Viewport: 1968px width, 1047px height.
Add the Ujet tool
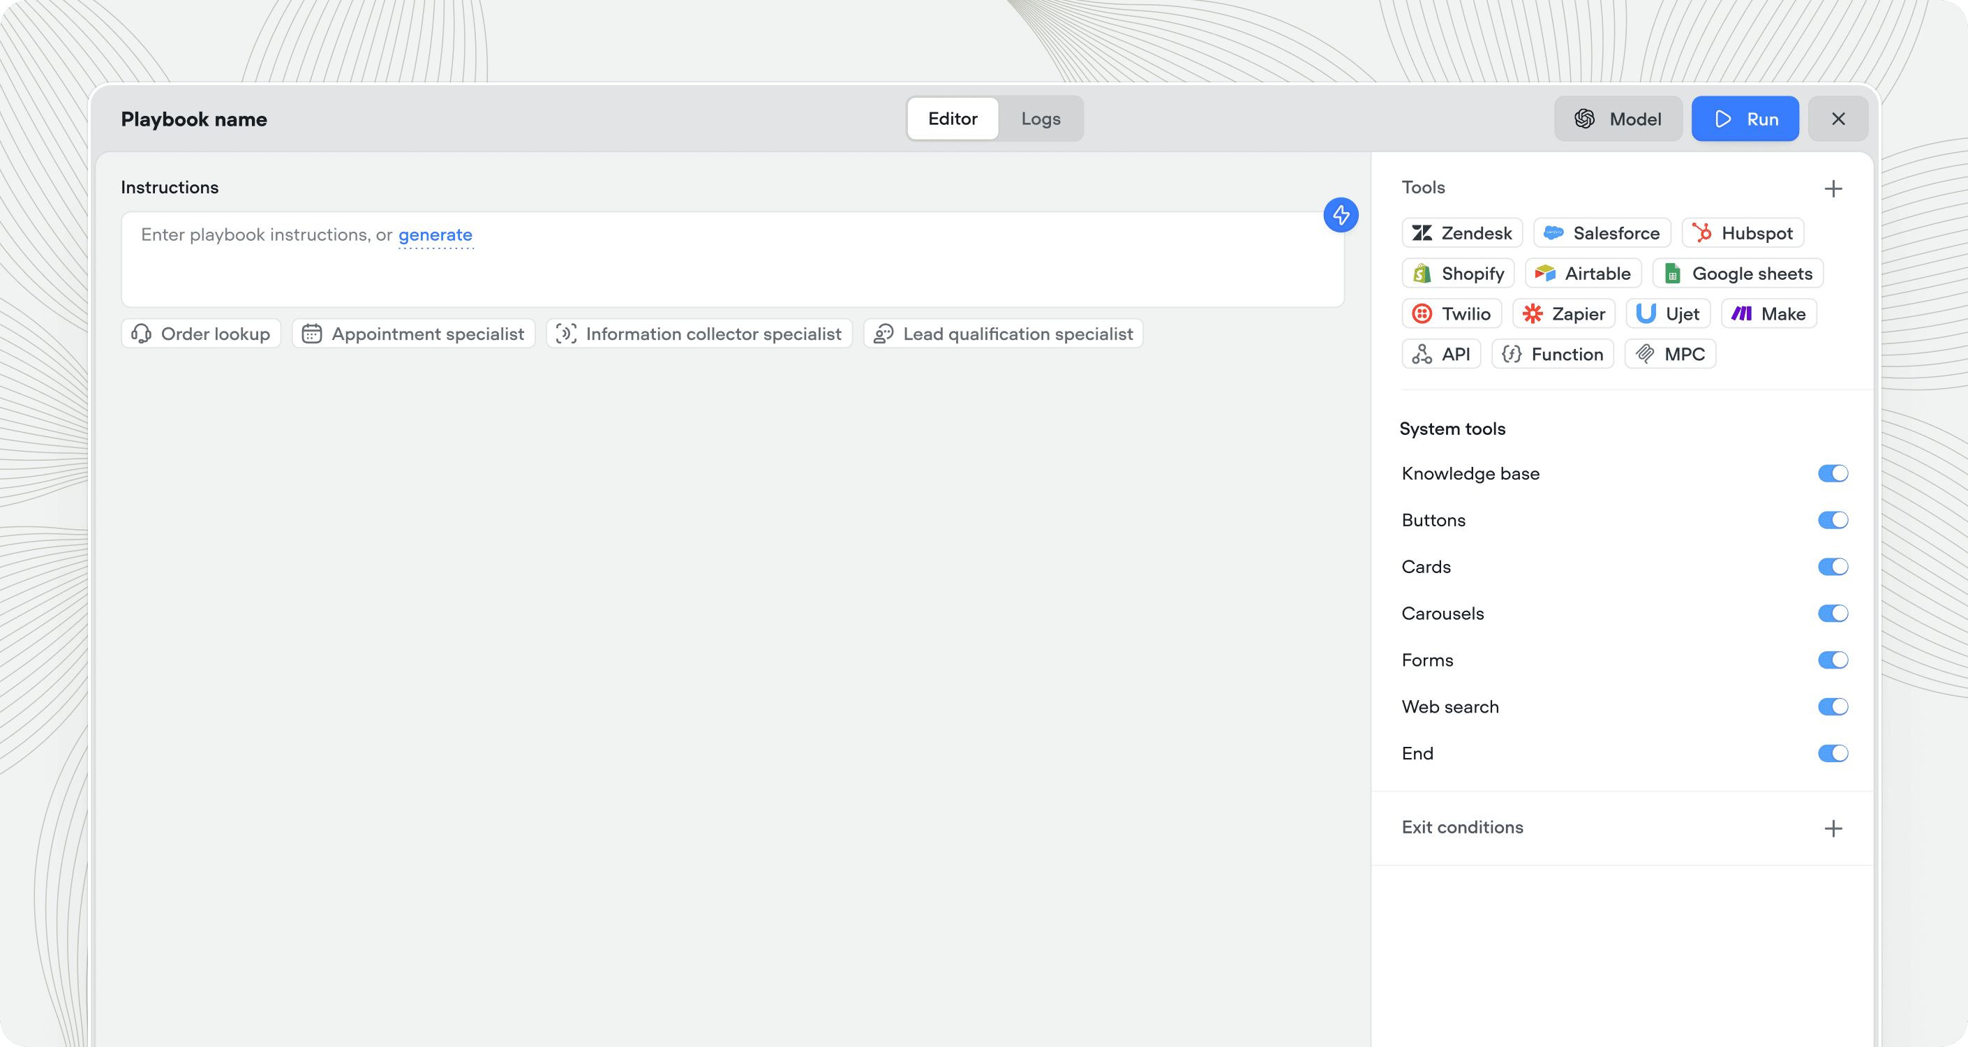[1668, 314]
